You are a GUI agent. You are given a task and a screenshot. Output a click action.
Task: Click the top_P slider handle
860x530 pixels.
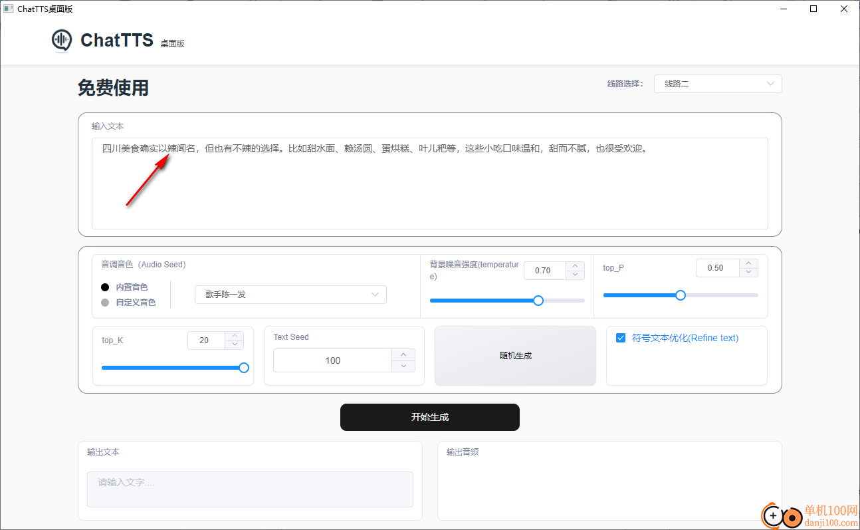click(x=681, y=295)
